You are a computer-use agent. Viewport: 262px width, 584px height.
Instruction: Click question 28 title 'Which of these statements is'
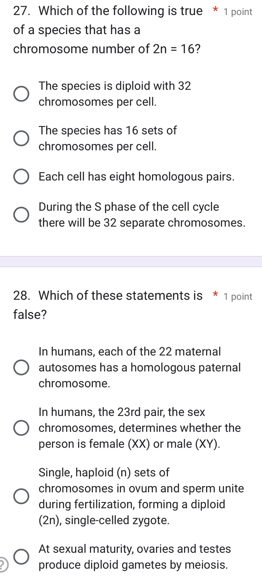click(121, 296)
